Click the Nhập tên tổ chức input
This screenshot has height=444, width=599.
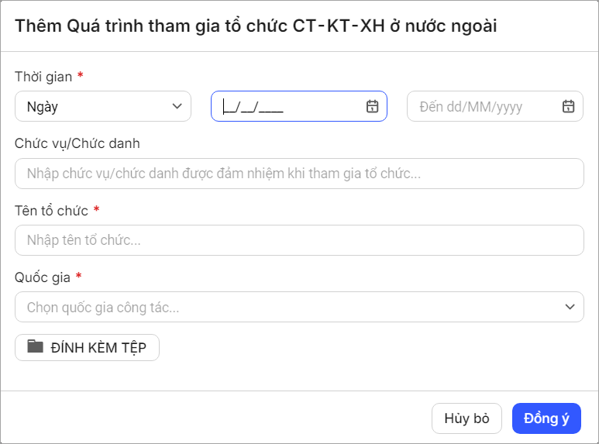pyautogui.click(x=299, y=240)
